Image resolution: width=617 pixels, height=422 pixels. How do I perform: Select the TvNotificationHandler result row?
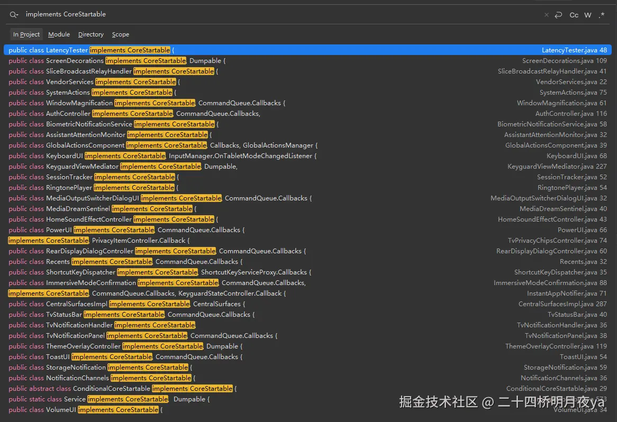308,325
